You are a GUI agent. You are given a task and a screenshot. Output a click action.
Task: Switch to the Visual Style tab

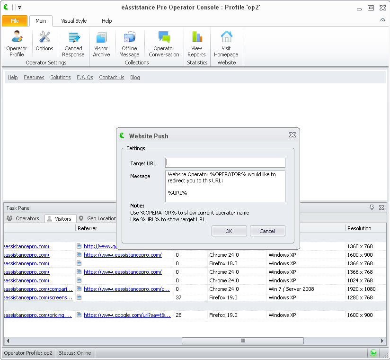pos(74,21)
